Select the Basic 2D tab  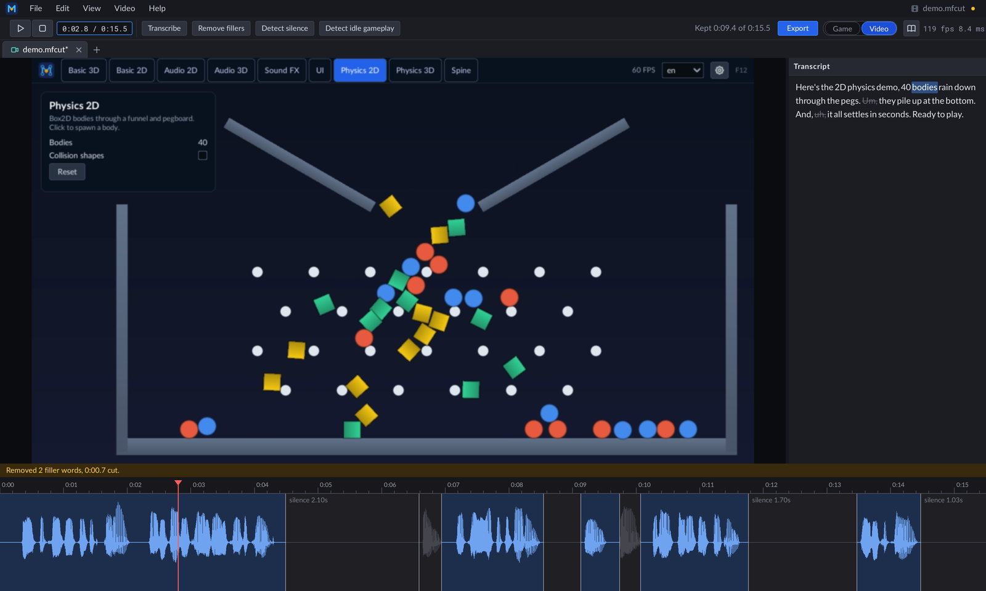pos(132,70)
